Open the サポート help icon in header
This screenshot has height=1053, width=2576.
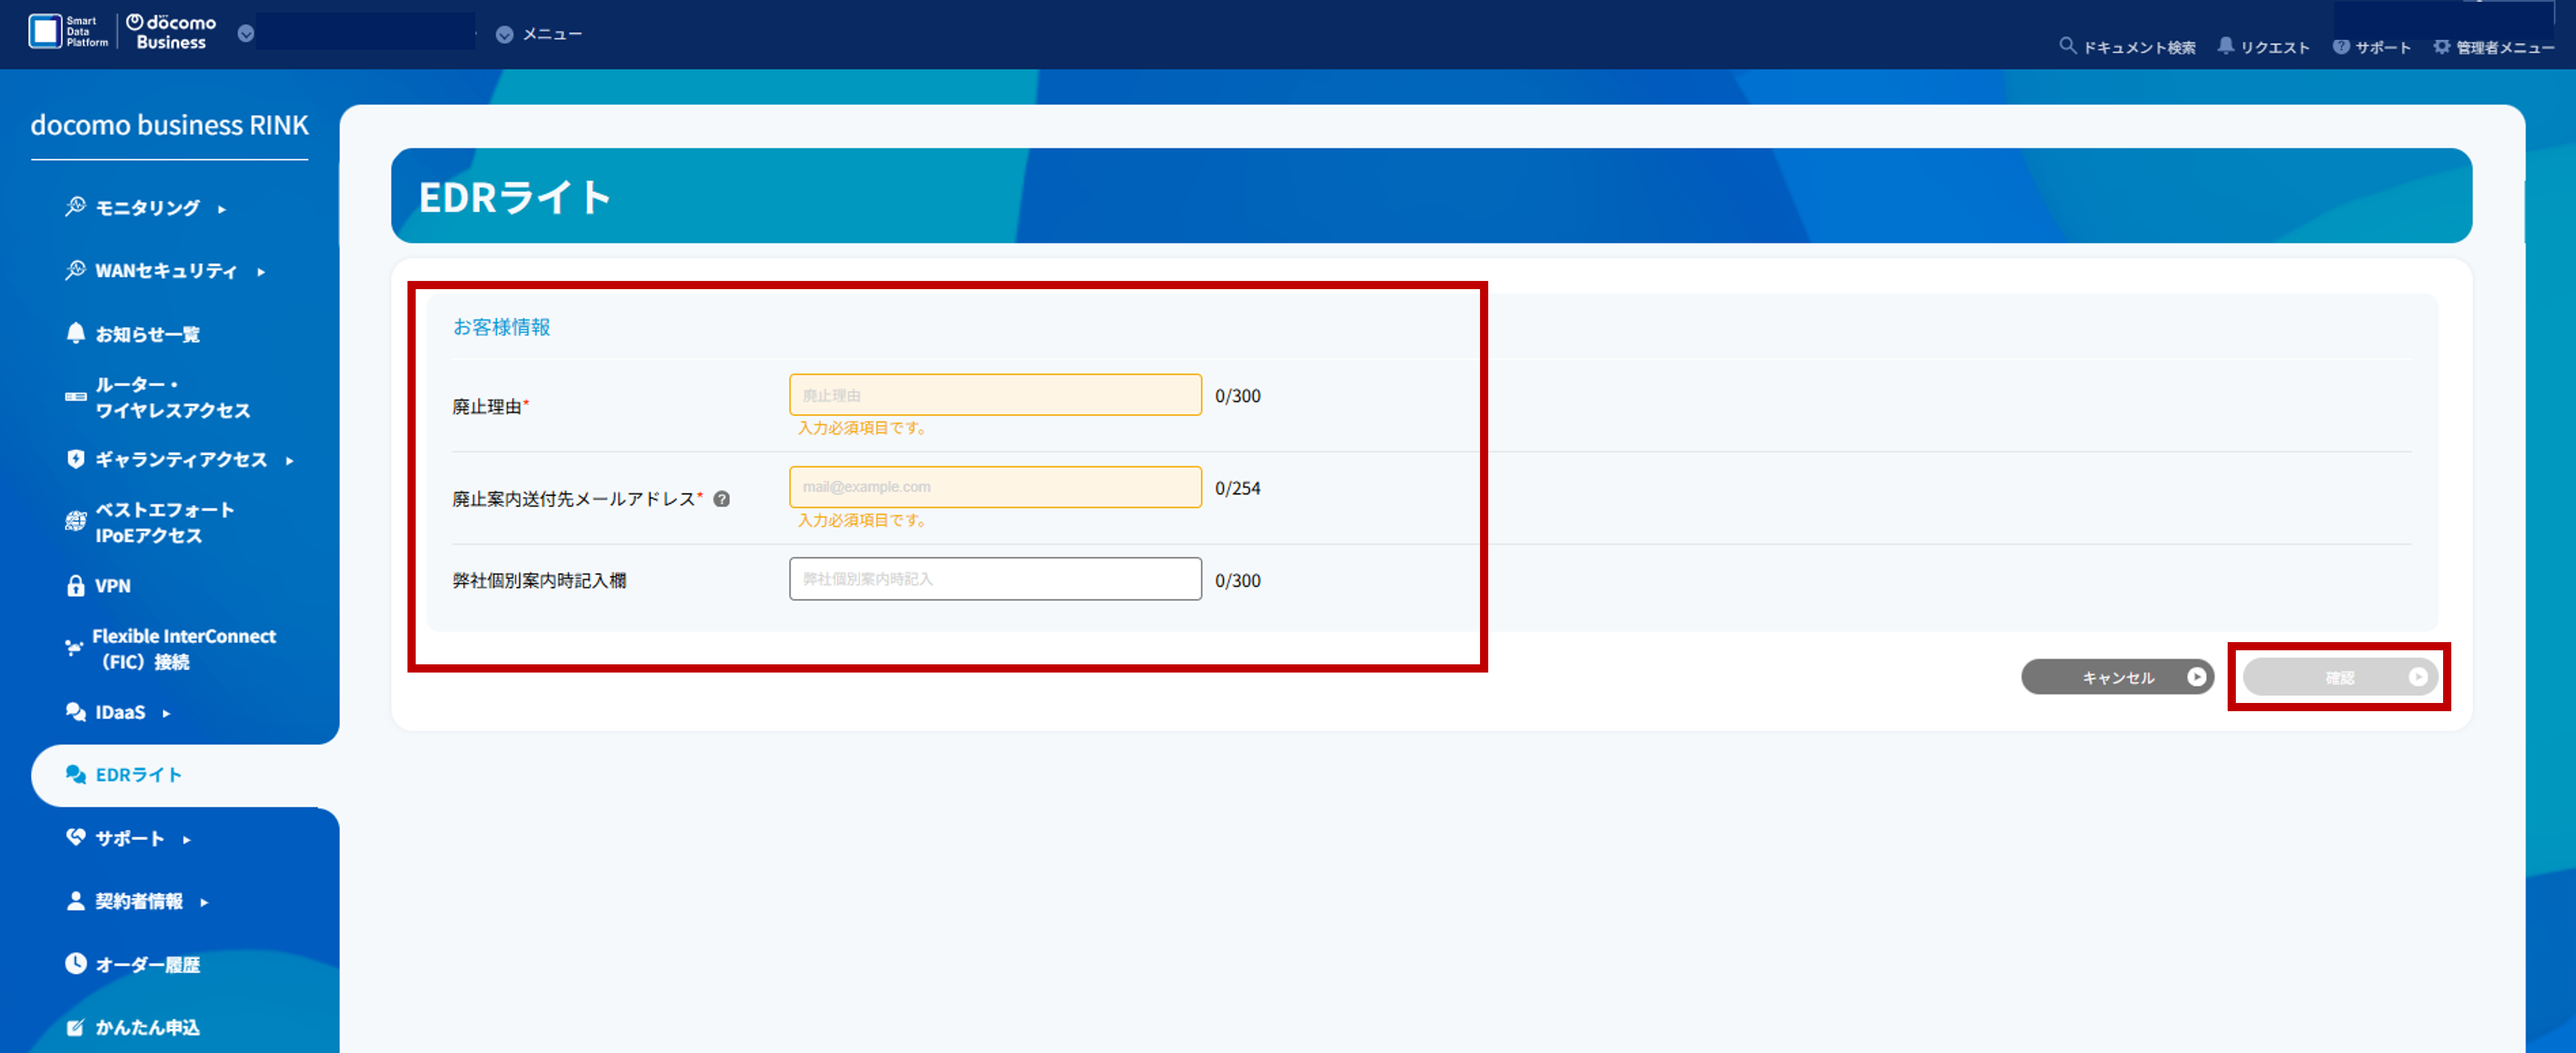[x=2341, y=47]
